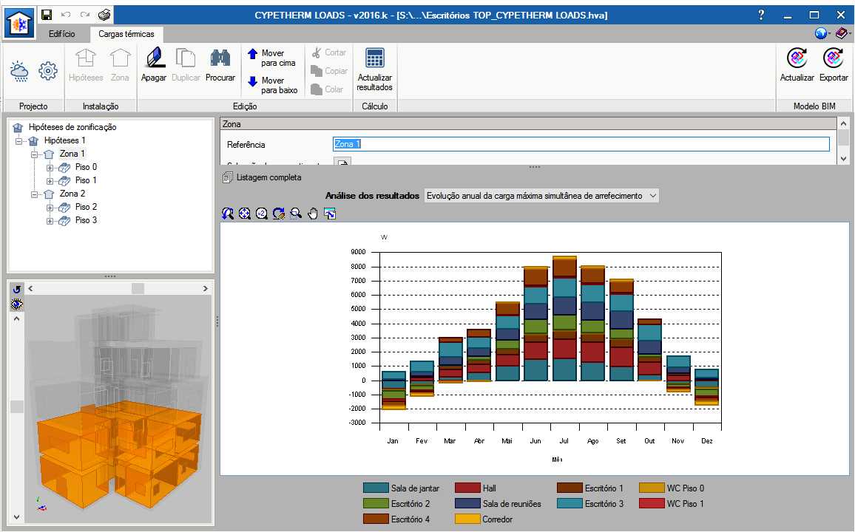The image size is (855, 532).
Task: Click the Corredor legend swatch
Action: 467,519
